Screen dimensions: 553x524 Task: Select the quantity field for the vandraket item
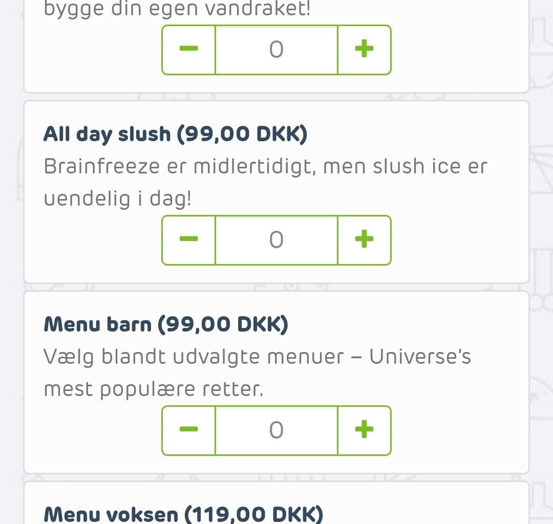[x=276, y=49]
